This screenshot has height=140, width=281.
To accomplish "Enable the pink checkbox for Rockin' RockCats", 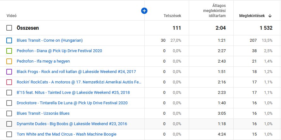I will [9, 82].
